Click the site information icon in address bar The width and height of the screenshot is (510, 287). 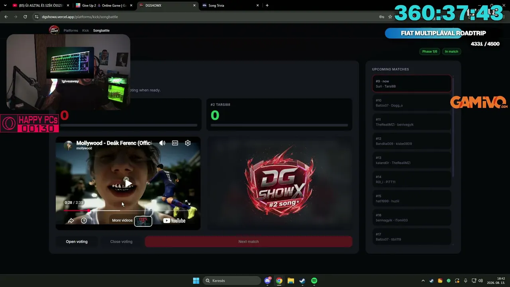point(37,17)
